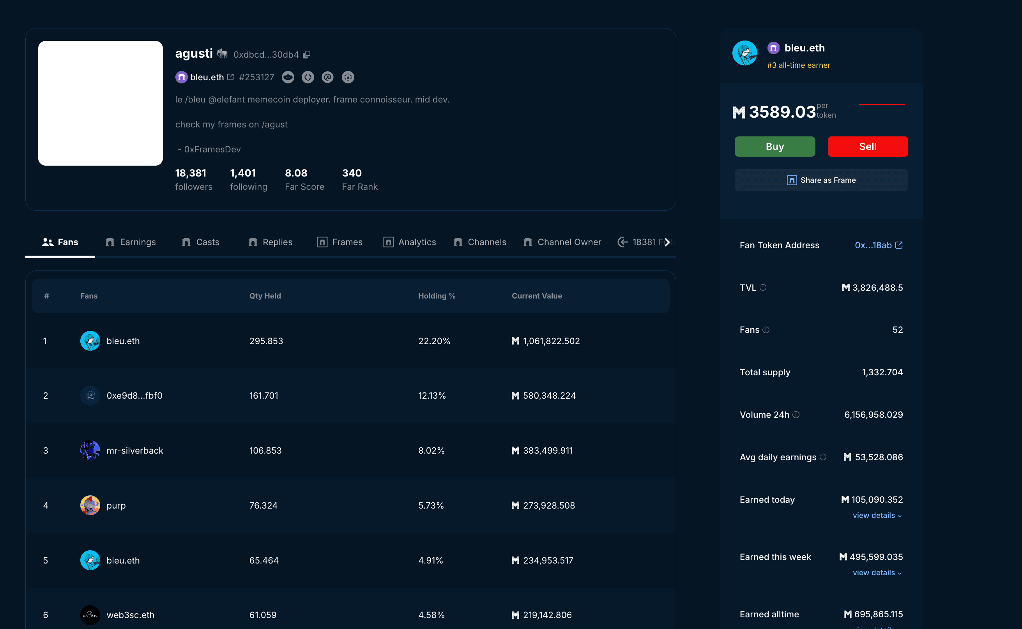Switch to the Earnings tab

tap(131, 242)
